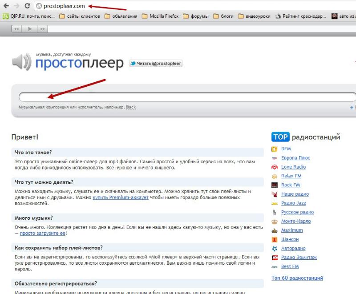
Task: Open the сайты клиентов bookmark folder
Action: coord(80,16)
